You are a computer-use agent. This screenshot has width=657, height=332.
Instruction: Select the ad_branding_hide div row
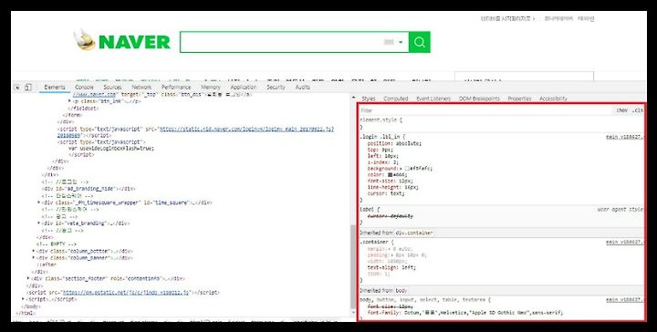click(x=89, y=189)
